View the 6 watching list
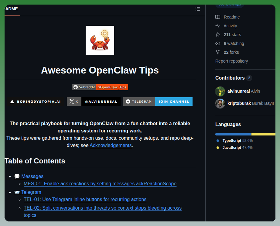The width and height of the screenshot is (280, 226). tap(234, 43)
